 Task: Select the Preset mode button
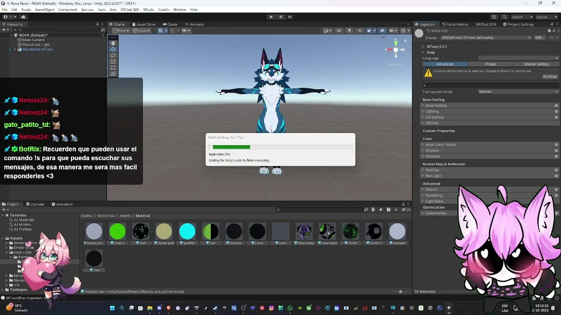pos(490,64)
